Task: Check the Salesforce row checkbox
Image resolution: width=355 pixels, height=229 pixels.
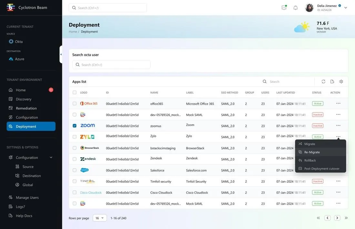Action: click(75, 170)
